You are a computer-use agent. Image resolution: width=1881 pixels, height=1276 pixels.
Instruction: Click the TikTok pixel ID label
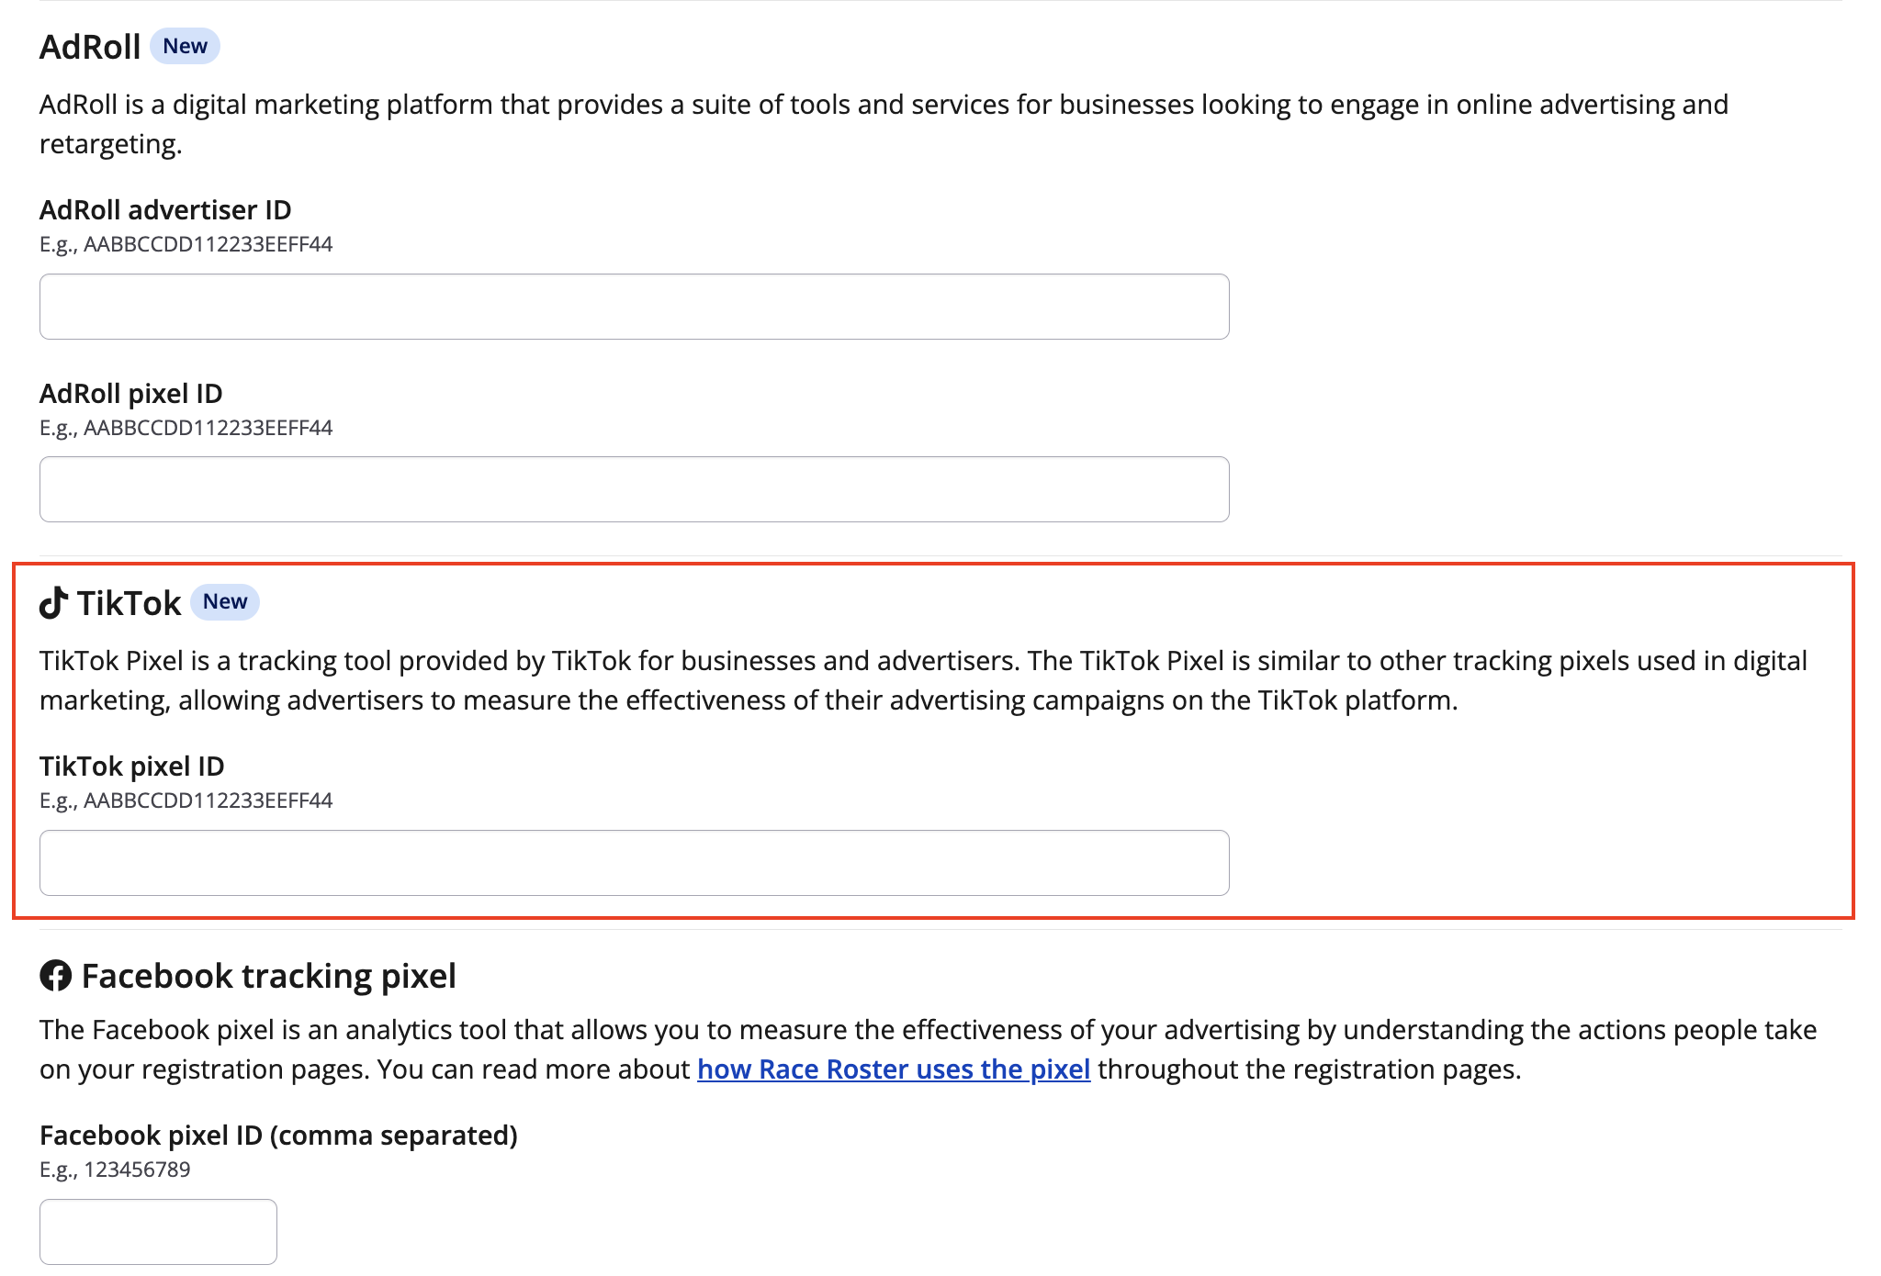point(132,767)
